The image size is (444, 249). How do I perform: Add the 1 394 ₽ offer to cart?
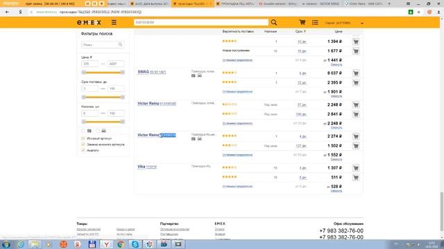tap(356, 41)
